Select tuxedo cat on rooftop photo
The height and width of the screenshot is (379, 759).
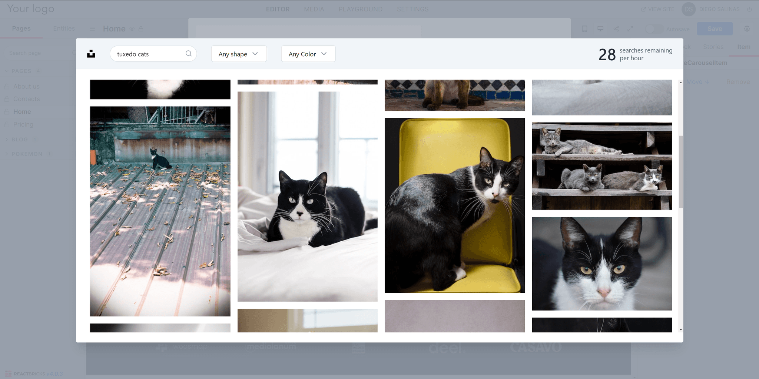[160, 211]
